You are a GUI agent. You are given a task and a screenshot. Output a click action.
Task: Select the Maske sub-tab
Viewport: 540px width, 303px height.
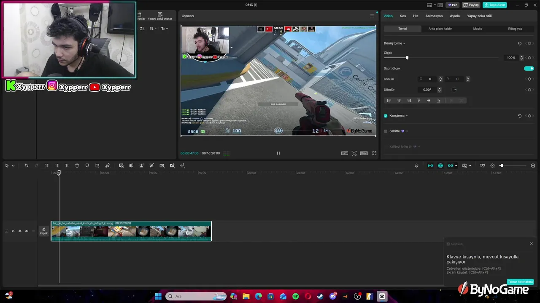(x=478, y=29)
